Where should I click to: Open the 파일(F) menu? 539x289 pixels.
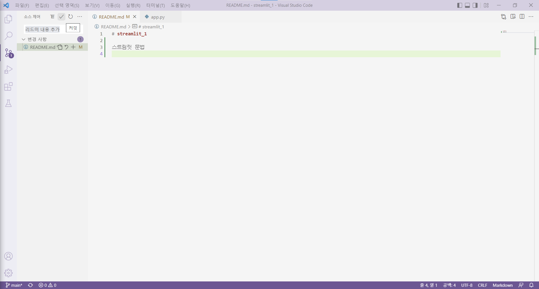pyautogui.click(x=22, y=5)
